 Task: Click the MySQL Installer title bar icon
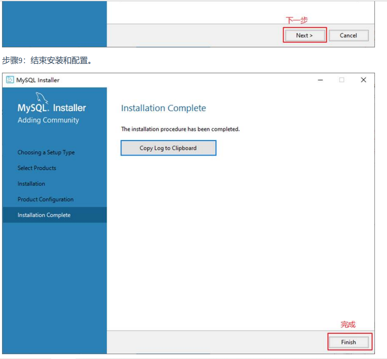click(x=10, y=80)
